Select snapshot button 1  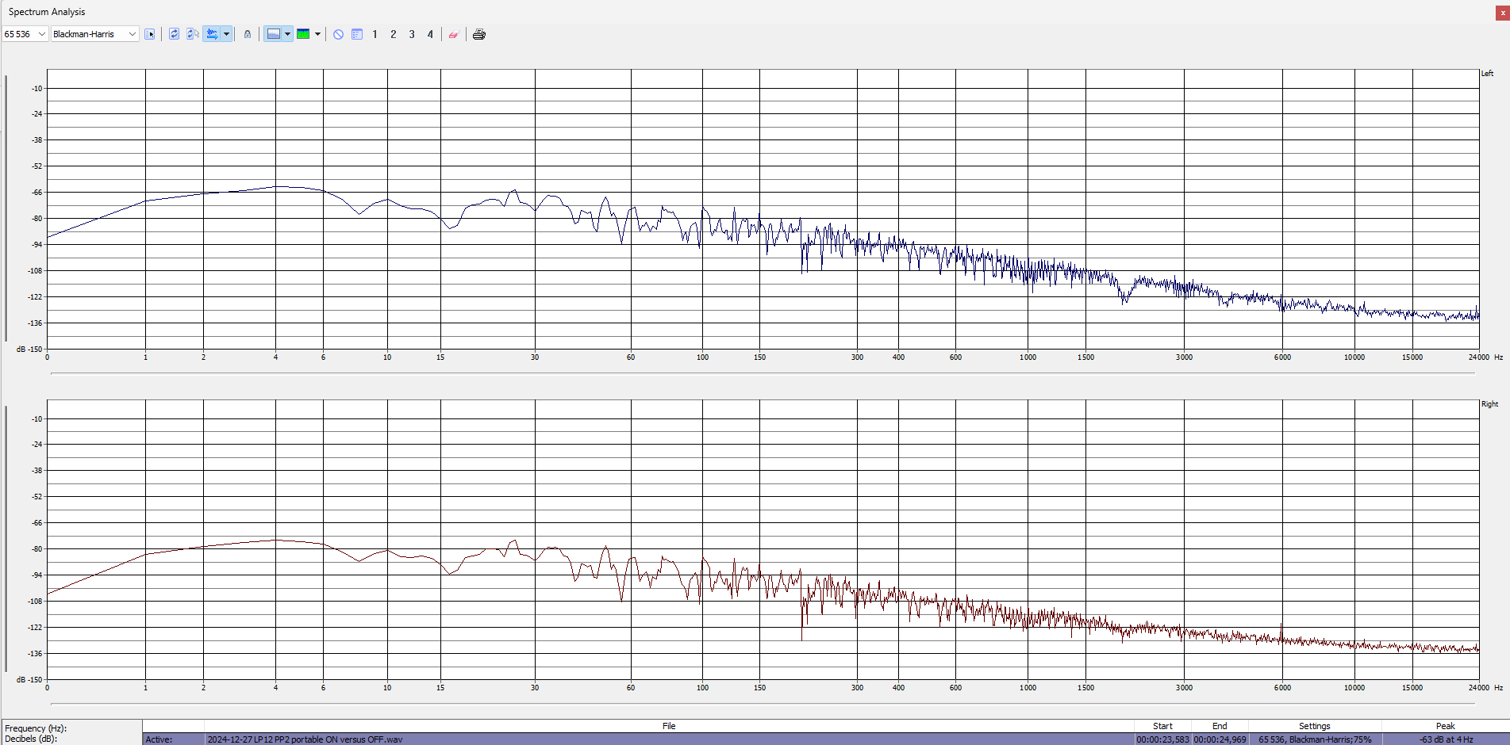point(375,34)
